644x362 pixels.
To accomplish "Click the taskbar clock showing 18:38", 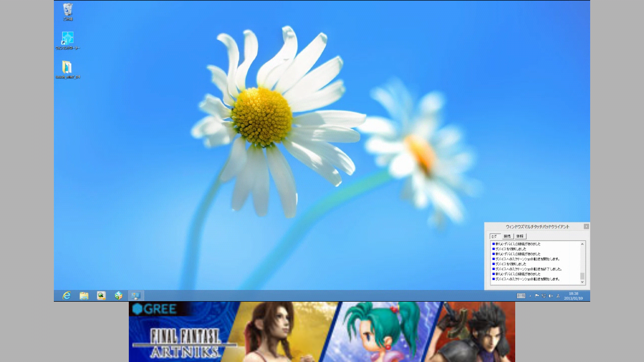I will 574,296.
